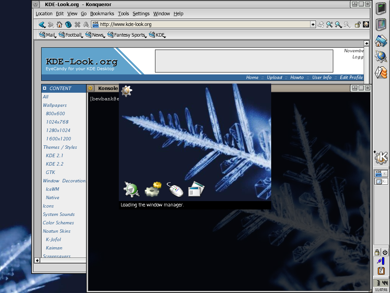Viewport: 390px width, 293px height.
Task: Click the Home link on KDE-Look
Action: 252,77
